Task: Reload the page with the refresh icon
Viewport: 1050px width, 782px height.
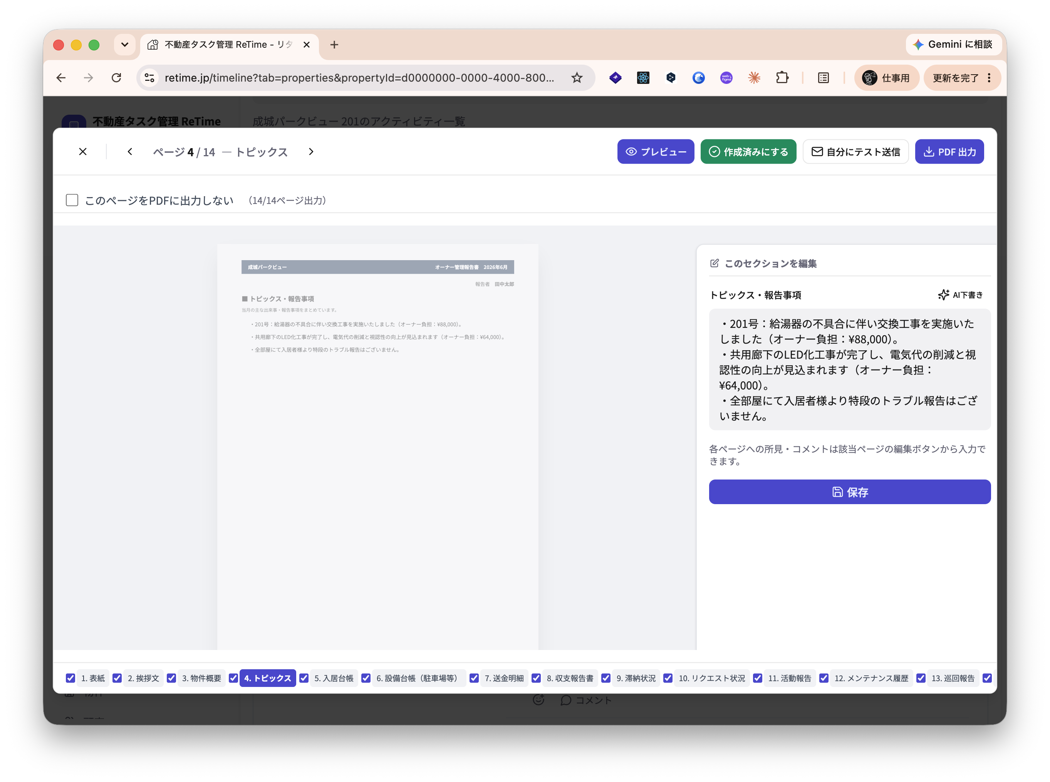Action: [x=117, y=78]
